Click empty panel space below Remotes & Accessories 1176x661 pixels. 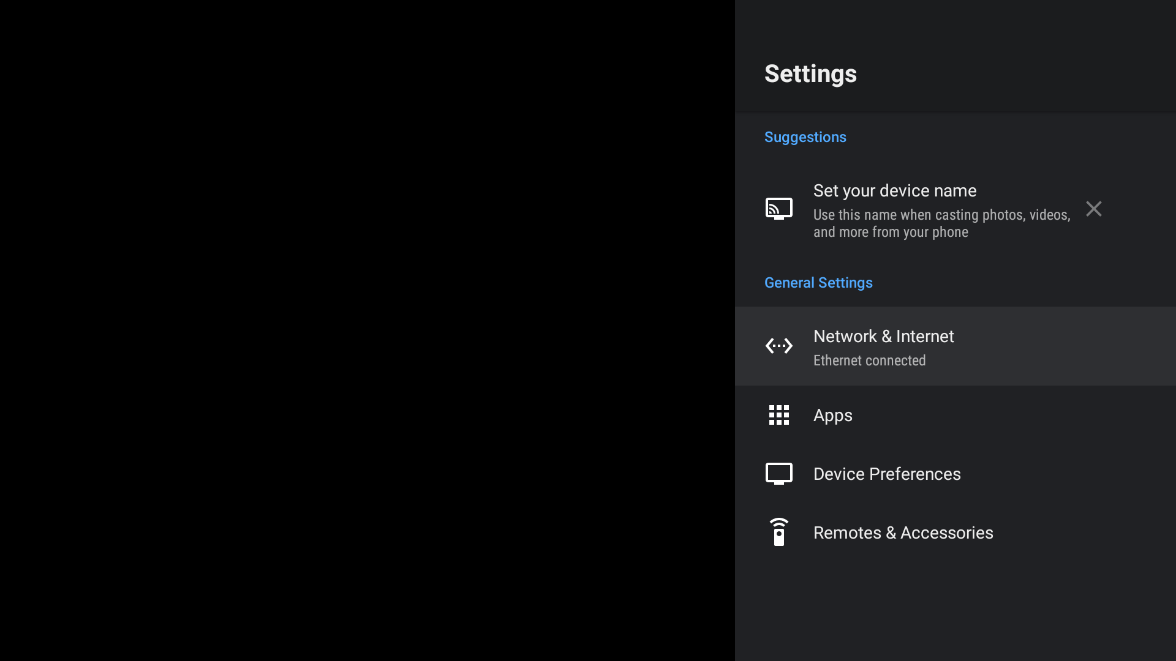pos(956,612)
